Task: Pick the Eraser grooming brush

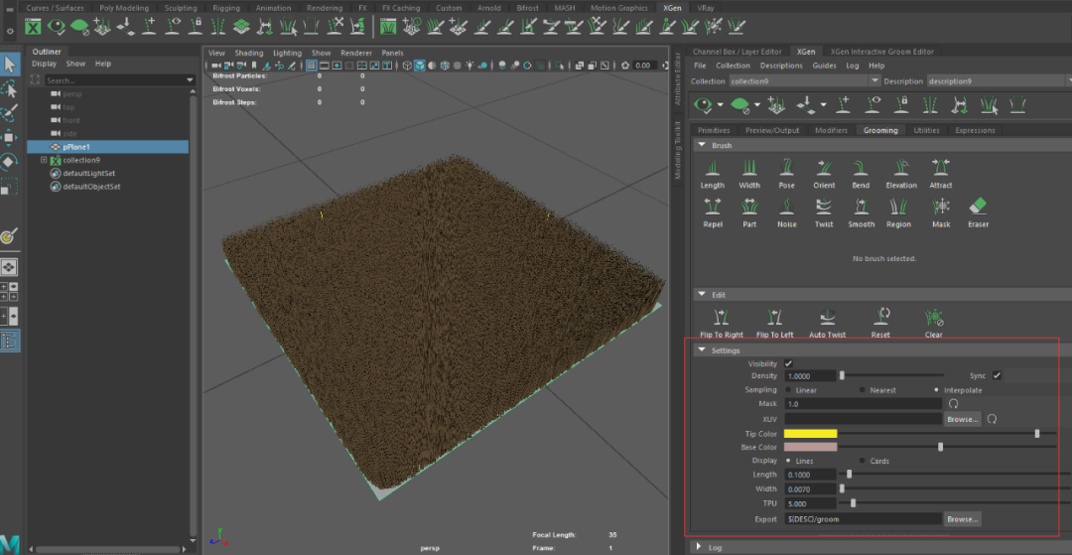Action: point(978,207)
